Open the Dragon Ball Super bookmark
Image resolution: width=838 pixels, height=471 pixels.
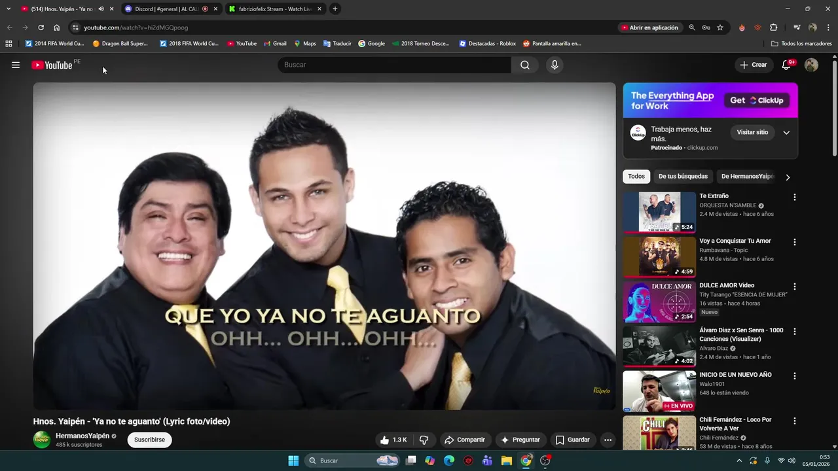pos(120,44)
